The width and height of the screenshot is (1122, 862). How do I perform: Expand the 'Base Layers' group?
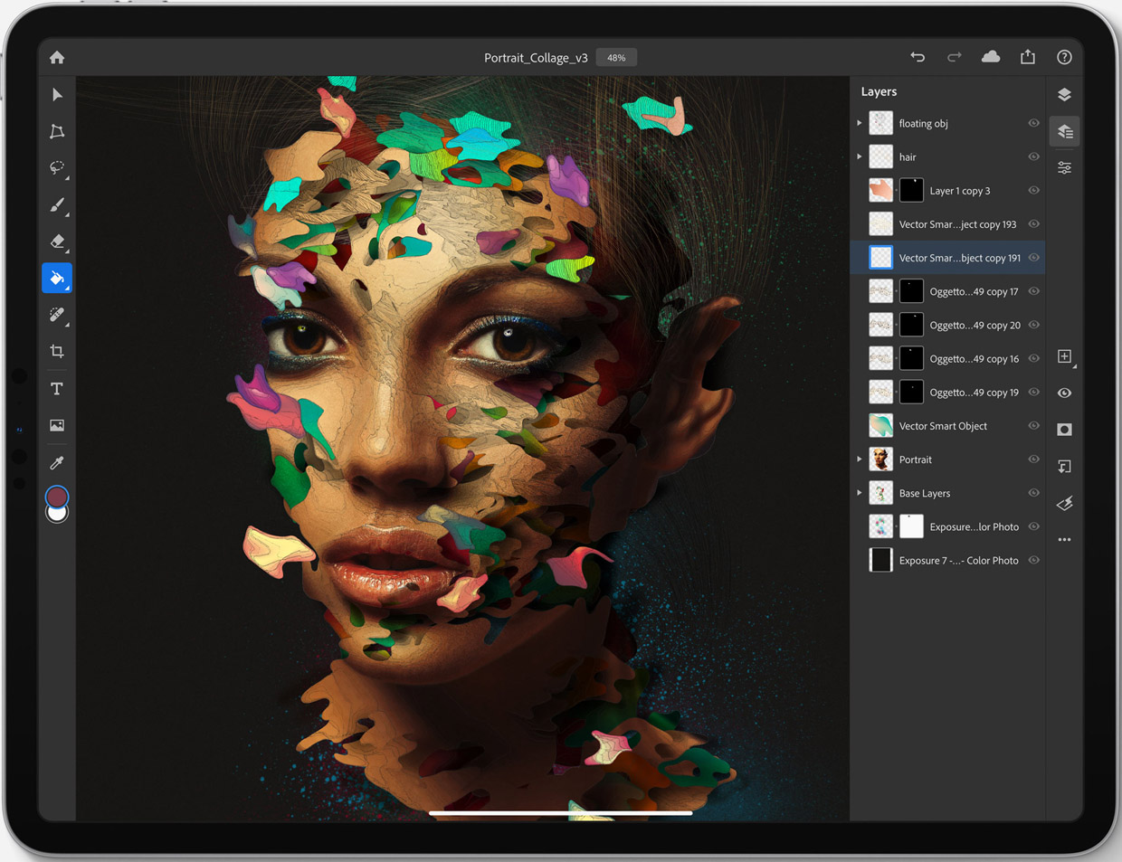pos(860,493)
